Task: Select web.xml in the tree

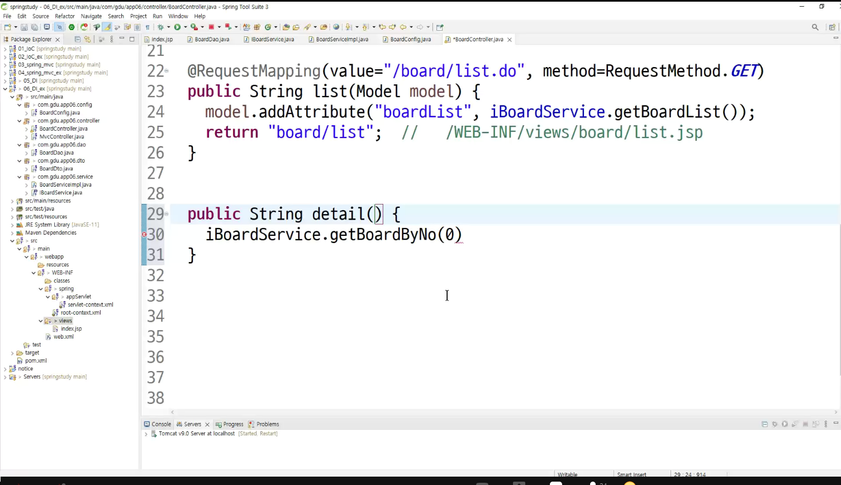Action: tap(63, 336)
